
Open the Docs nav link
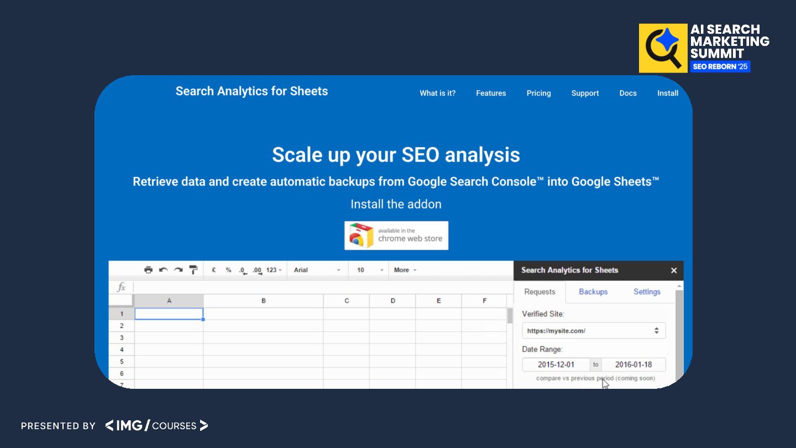coord(628,93)
